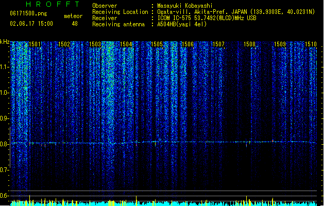
Task: Select the file name 06171500.png
Action: point(28,14)
